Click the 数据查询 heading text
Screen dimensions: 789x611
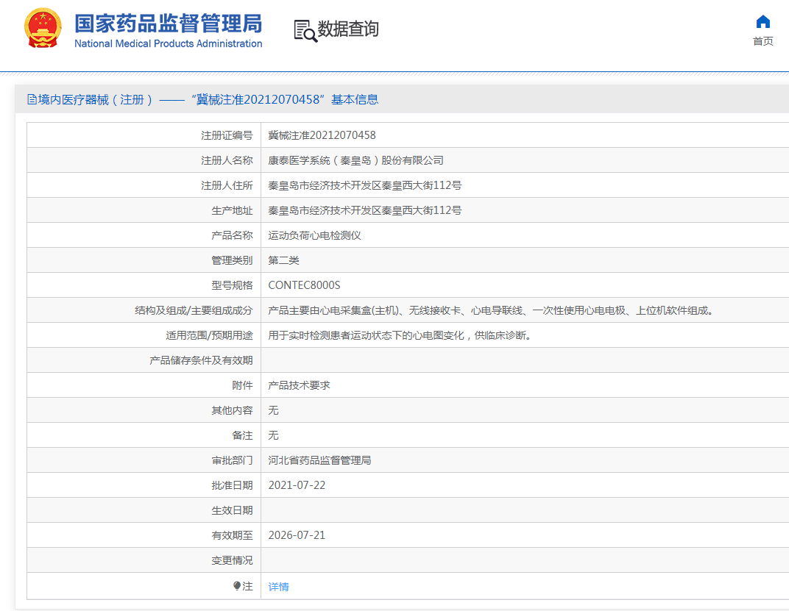click(347, 29)
